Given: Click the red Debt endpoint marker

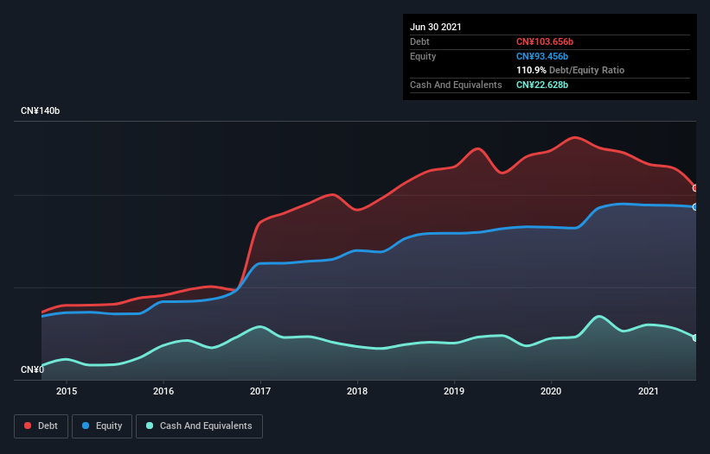Looking at the screenshot, I should click(x=695, y=188).
